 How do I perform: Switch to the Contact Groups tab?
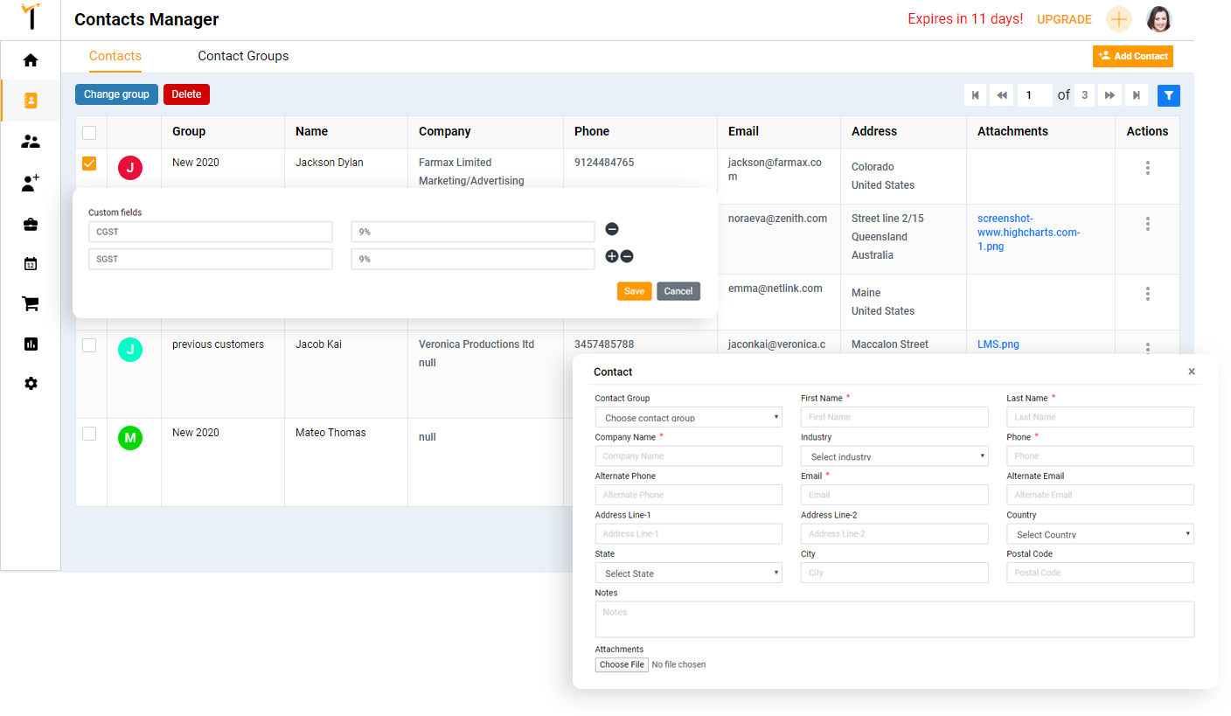(243, 56)
